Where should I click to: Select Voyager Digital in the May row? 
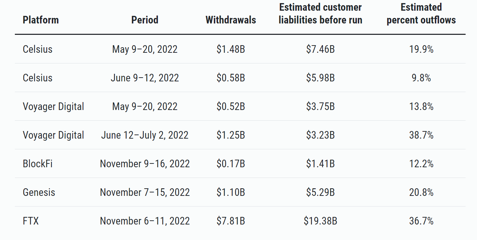click(53, 107)
